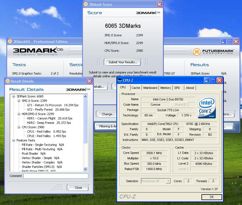Click the Core Speed 3500.1 MHz value

click(154, 153)
